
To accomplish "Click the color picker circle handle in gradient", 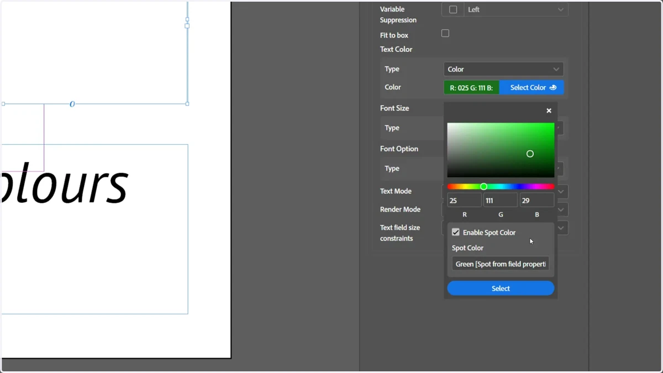I will [530, 154].
